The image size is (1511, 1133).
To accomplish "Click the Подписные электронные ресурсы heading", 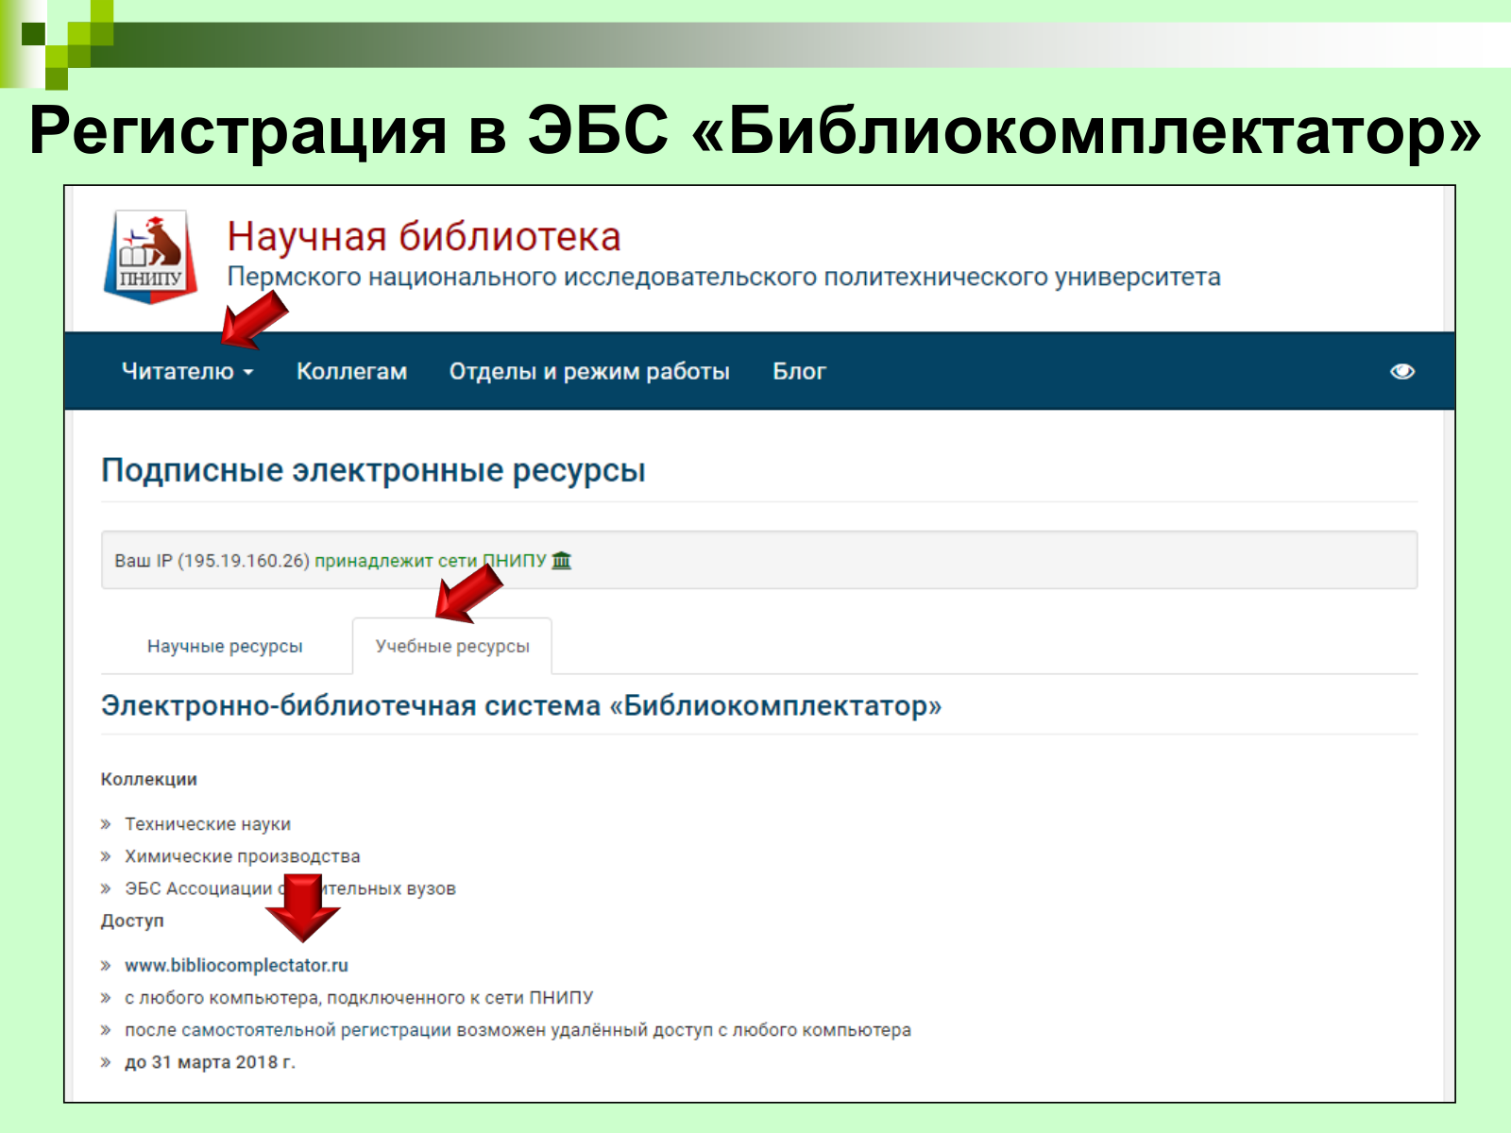I will [x=373, y=470].
